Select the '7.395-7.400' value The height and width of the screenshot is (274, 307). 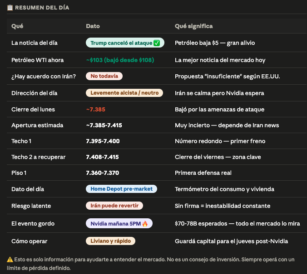pyautogui.click(x=103, y=141)
